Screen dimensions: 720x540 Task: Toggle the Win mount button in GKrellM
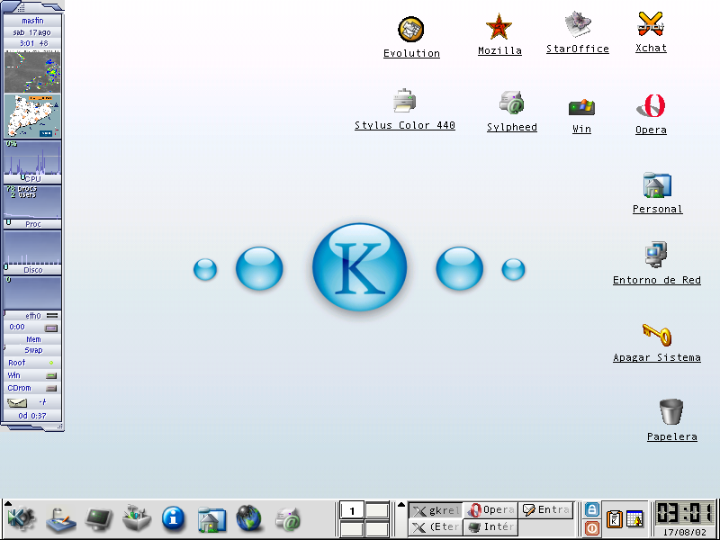(51, 375)
